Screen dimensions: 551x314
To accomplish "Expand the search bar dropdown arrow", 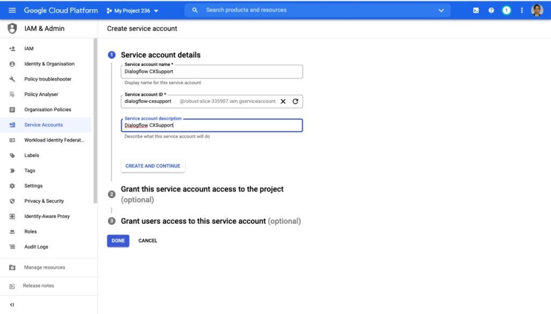I will point(441,11).
